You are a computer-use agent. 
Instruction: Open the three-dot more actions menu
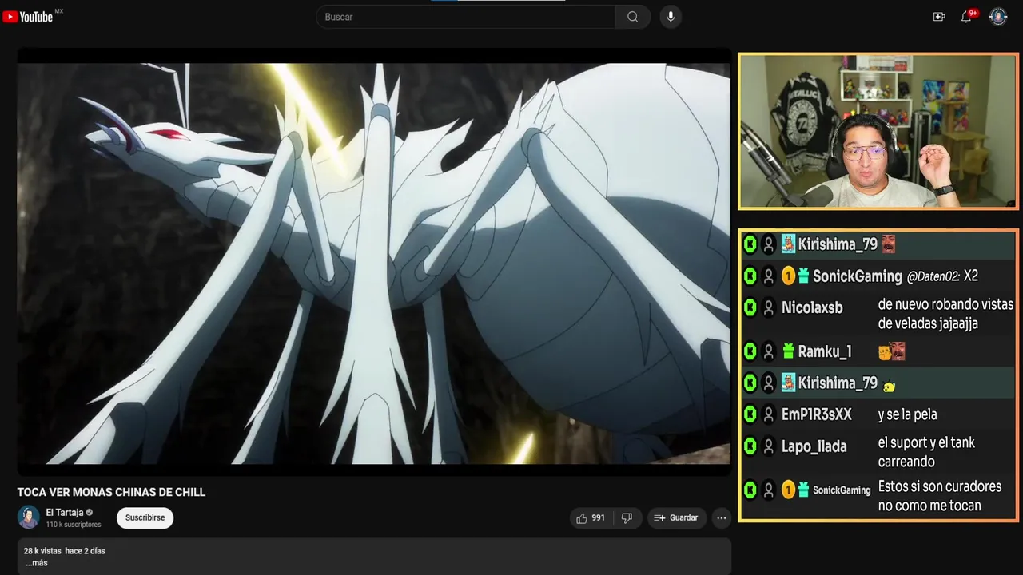(722, 518)
